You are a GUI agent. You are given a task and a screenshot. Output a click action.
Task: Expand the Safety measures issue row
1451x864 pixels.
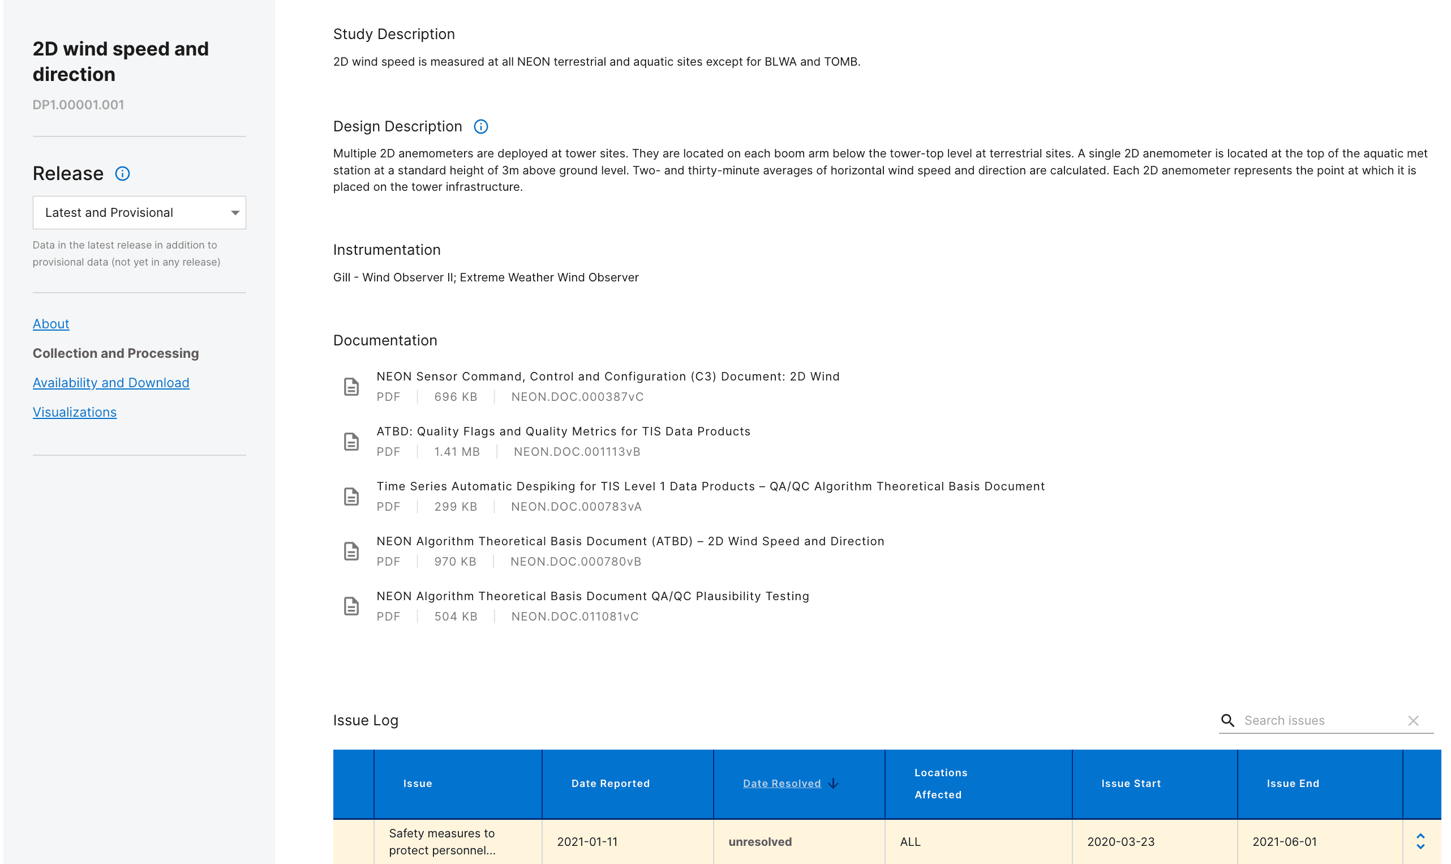(x=1420, y=841)
